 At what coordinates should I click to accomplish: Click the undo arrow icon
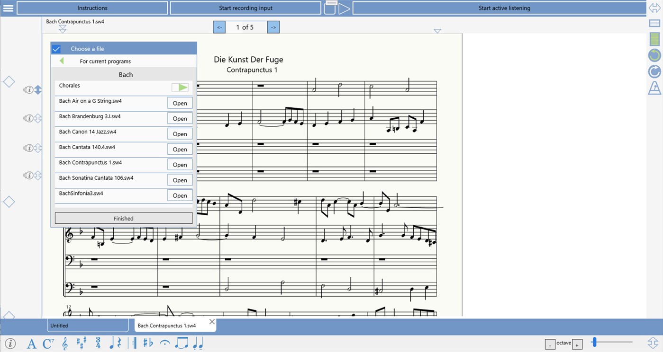[654, 55]
